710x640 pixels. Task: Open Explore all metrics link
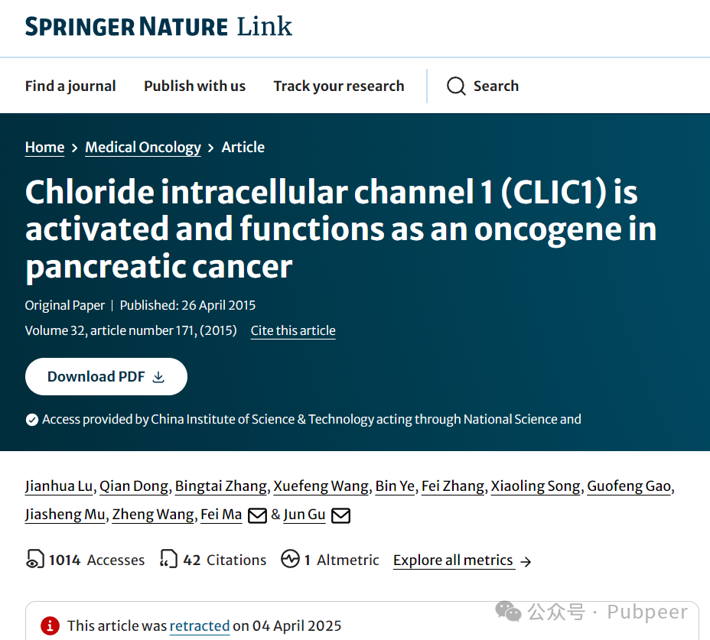pos(454,560)
